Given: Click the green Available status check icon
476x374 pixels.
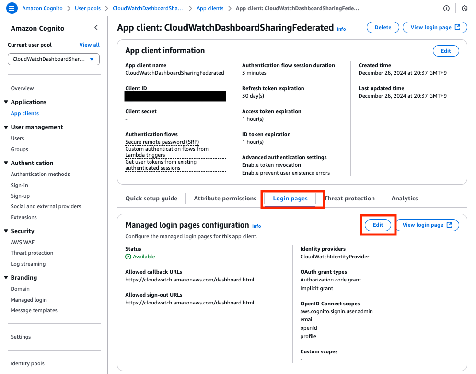Looking at the screenshot, I should tap(128, 257).
